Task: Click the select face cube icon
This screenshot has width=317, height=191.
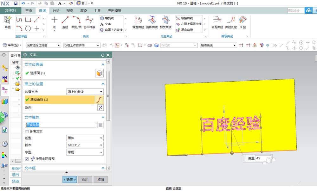Action: click(x=99, y=73)
